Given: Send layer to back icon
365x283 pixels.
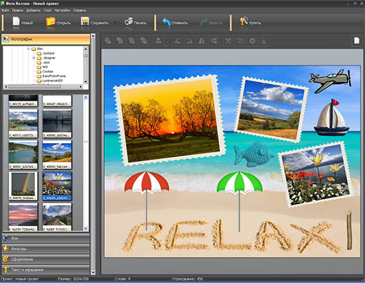Looking at the screenshot, I should 120,40.
